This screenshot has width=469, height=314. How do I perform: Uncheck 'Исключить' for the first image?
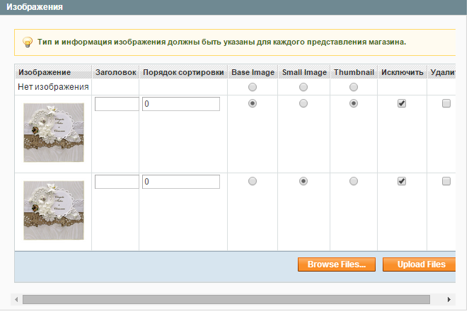click(402, 103)
